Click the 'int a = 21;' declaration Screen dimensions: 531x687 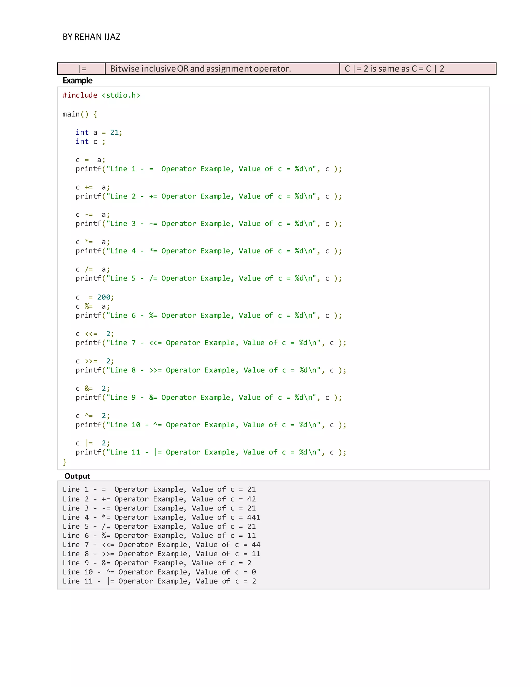point(99,132)
